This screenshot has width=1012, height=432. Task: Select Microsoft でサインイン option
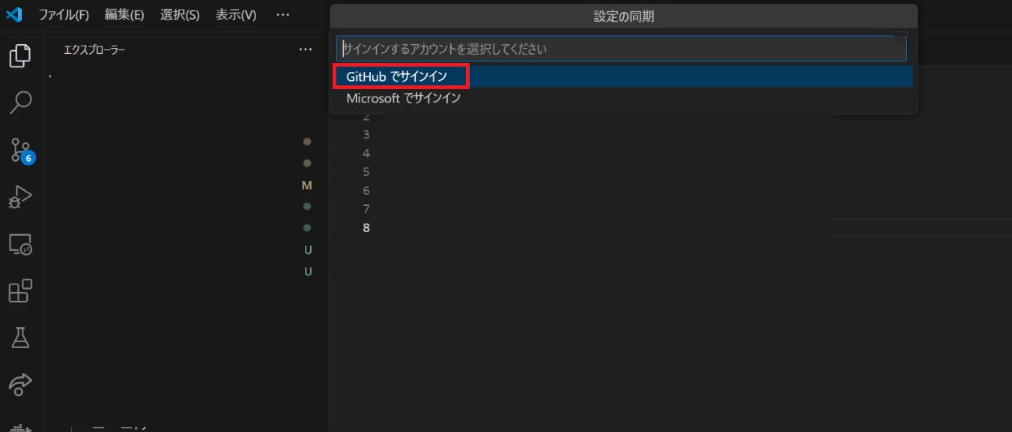pyautogui.click(x=623, y=98)
